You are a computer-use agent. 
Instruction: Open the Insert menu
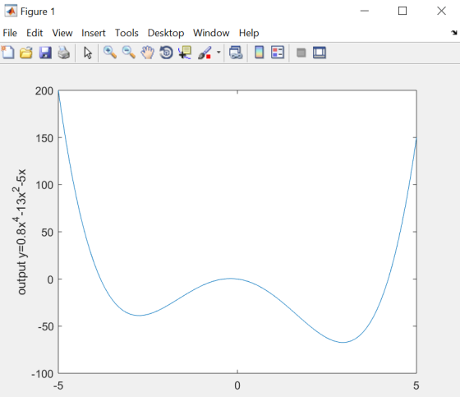(94, 33)
